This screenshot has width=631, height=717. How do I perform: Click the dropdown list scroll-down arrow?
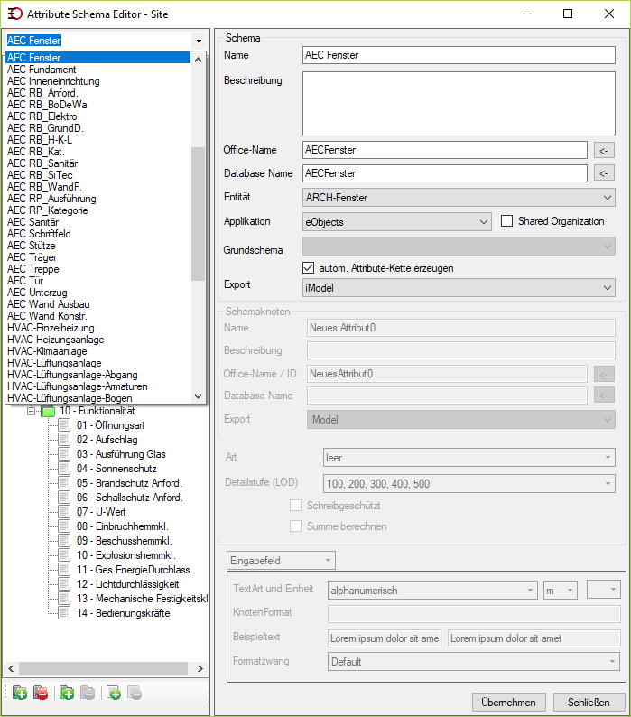pos(198,396)
